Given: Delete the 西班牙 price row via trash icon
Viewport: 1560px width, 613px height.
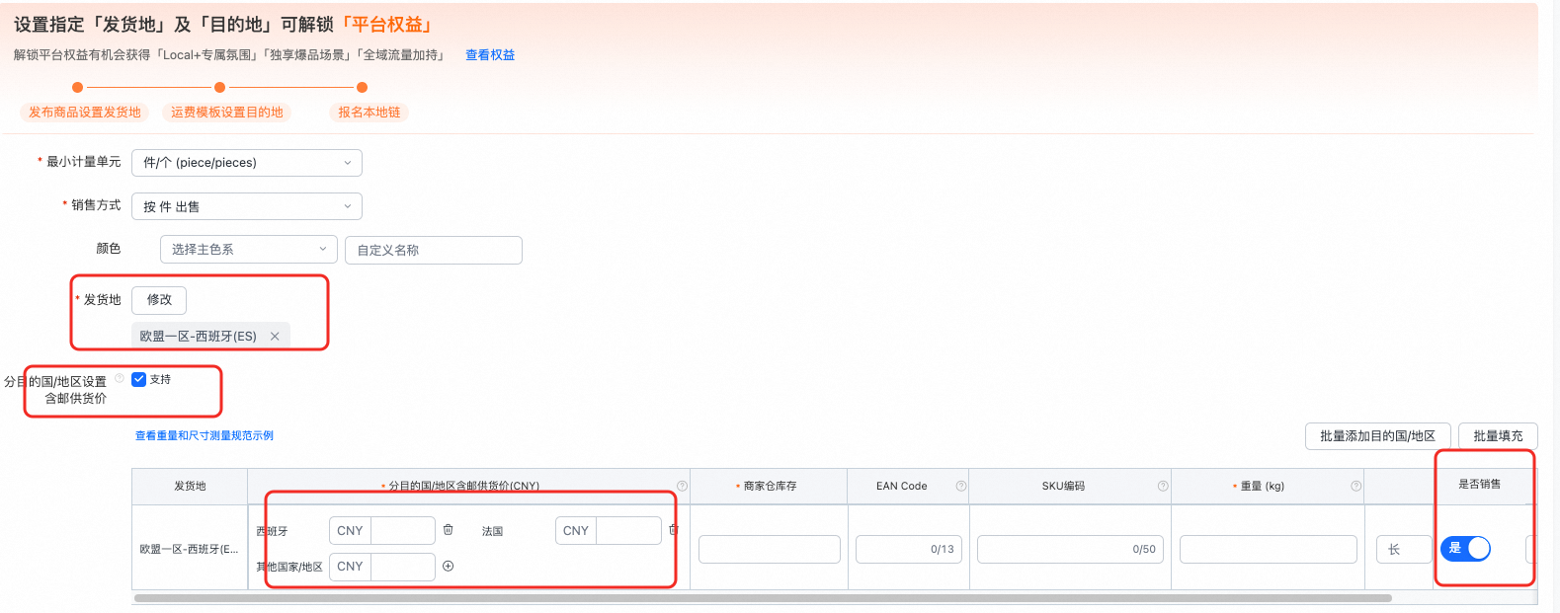Looking at the screenshot, I should coord(449,530).
